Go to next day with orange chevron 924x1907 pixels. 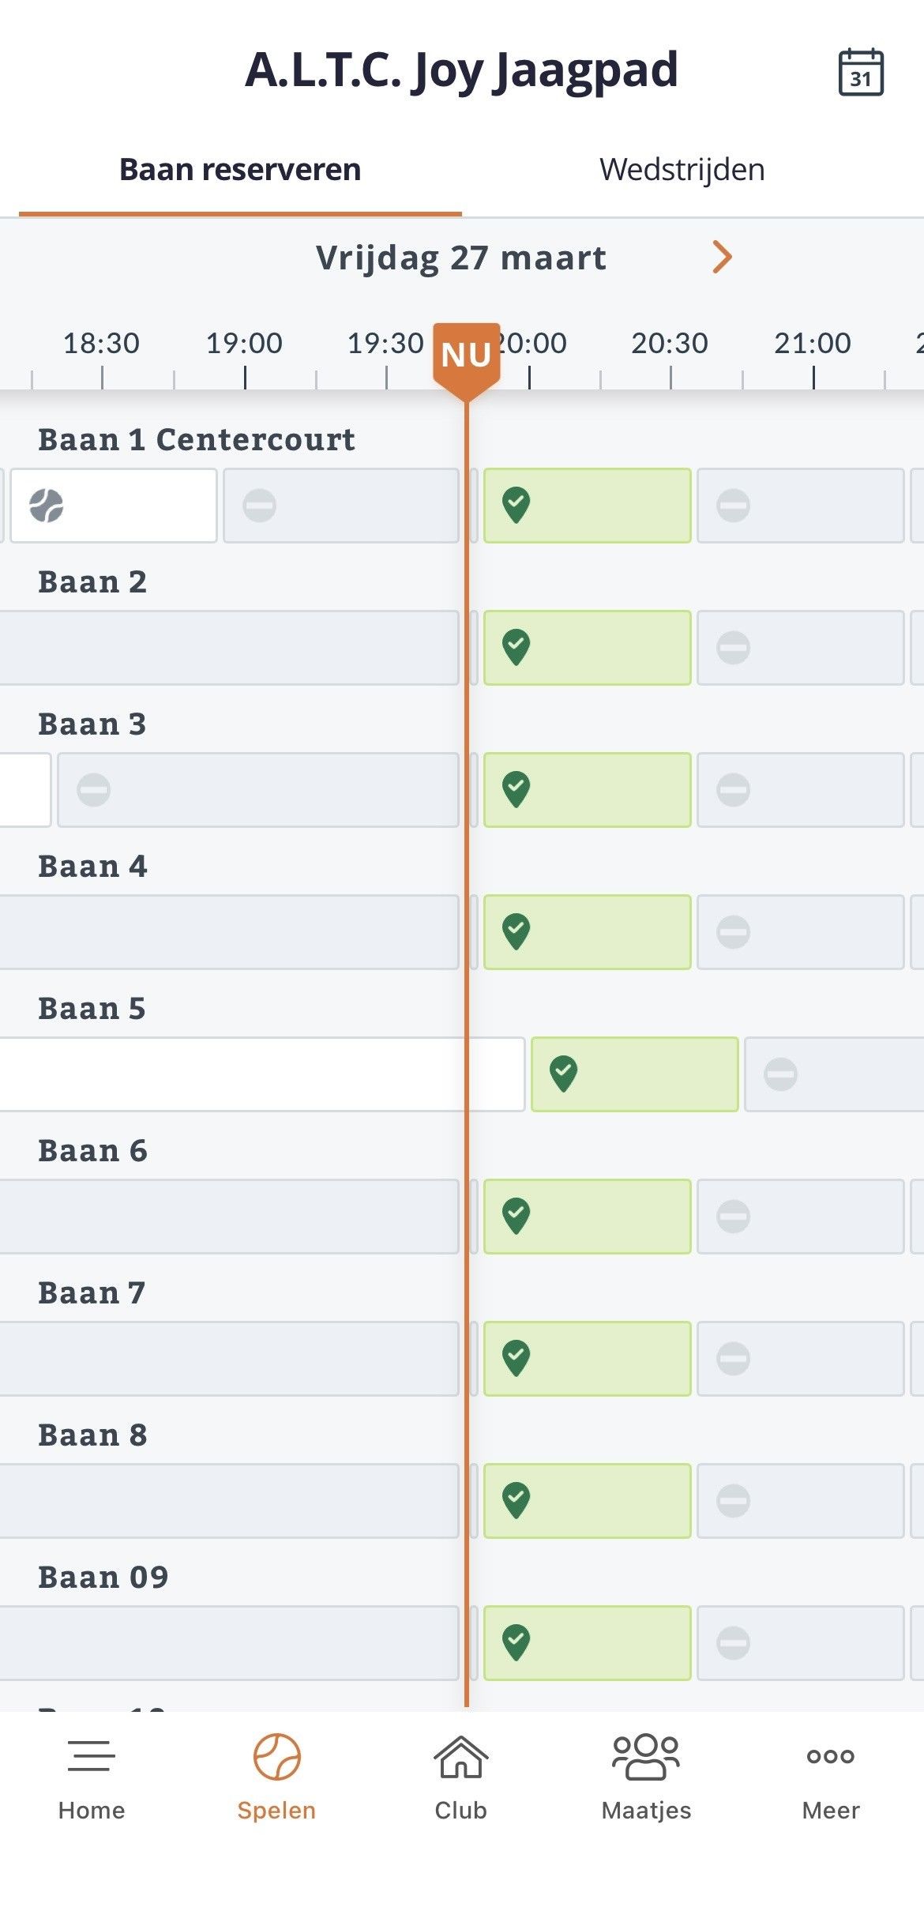[722, 257]
